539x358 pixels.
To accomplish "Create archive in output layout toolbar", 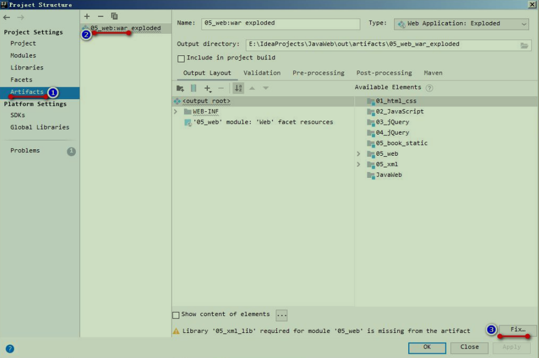I will (193, 88).
